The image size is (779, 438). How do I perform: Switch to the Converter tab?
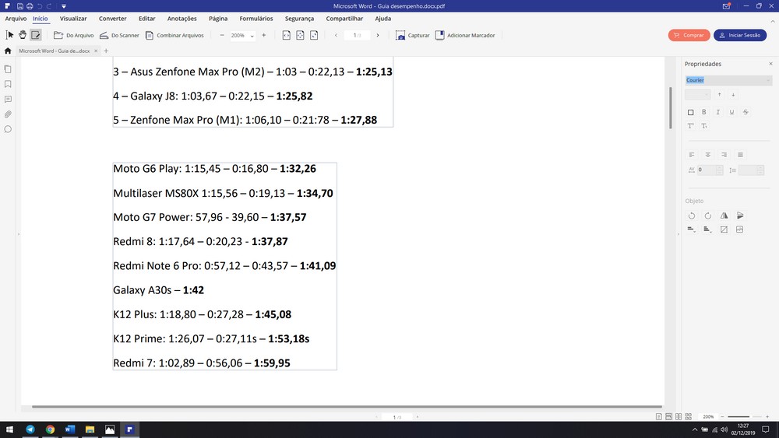[113, 19]
